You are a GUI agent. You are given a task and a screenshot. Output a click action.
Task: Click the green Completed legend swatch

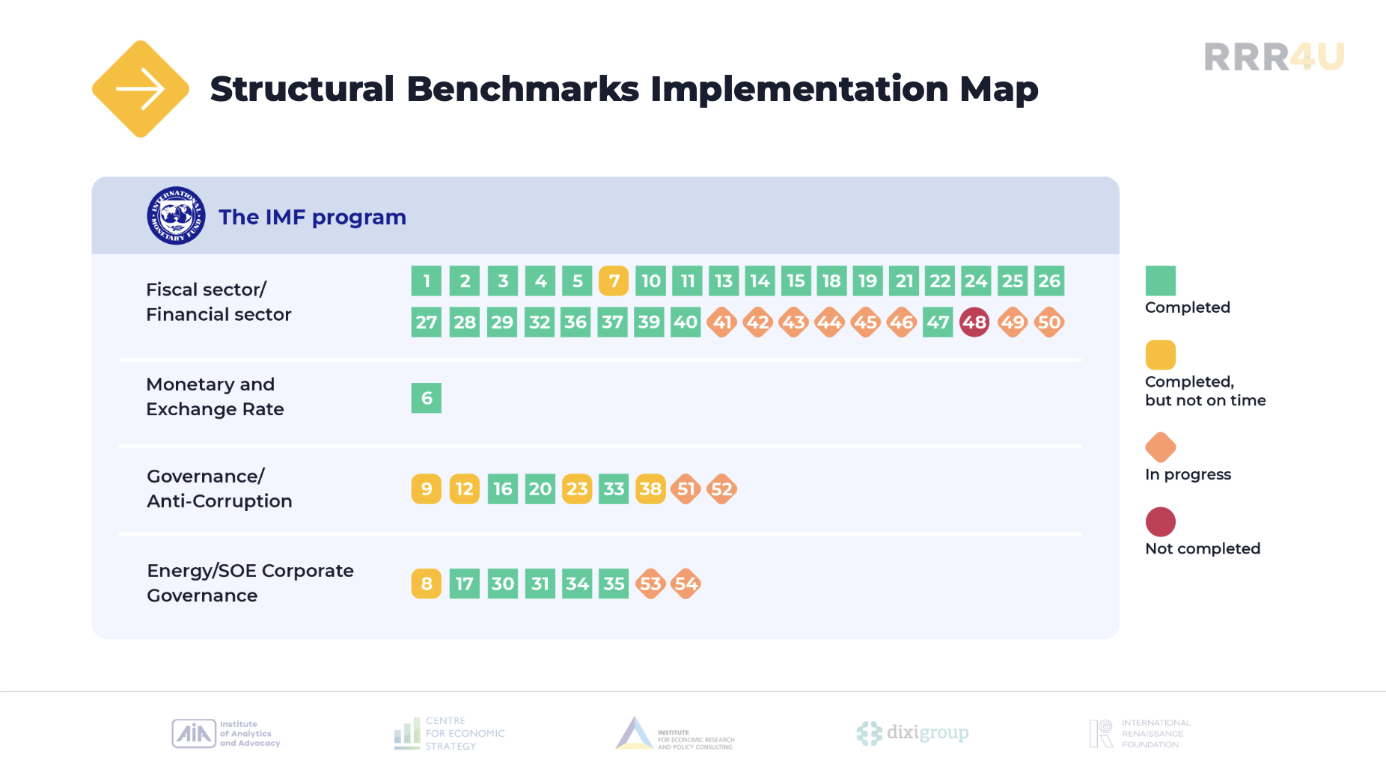pos(1160,281)
